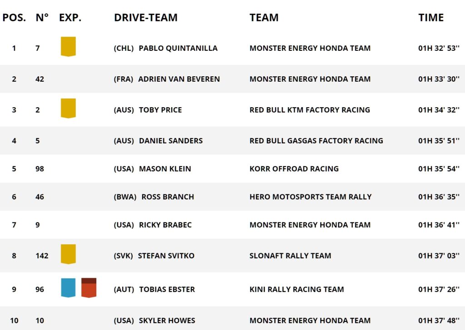
Task: Click Stefan Svitko's yellow badge icon
Action: (x=68, y=254)
